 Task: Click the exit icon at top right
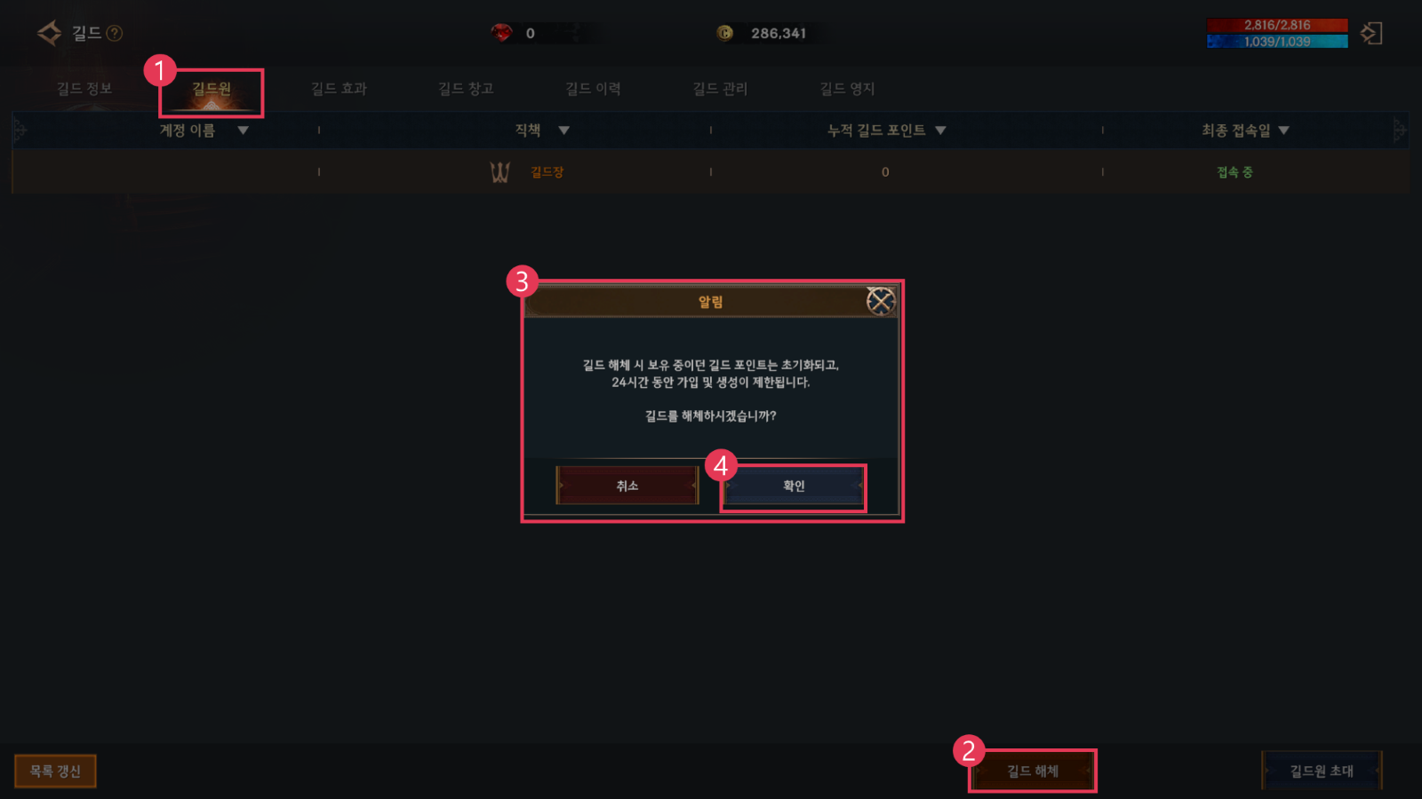click(1371, 34)
